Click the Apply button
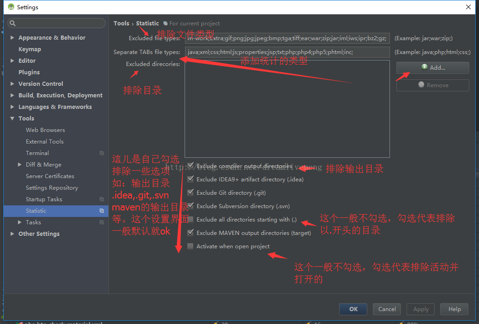 [x=421, y=309]
